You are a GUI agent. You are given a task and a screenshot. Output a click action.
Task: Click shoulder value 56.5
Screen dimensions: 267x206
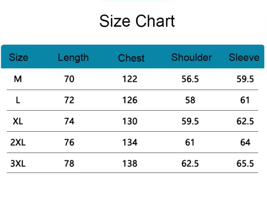[x=190, y=79]
